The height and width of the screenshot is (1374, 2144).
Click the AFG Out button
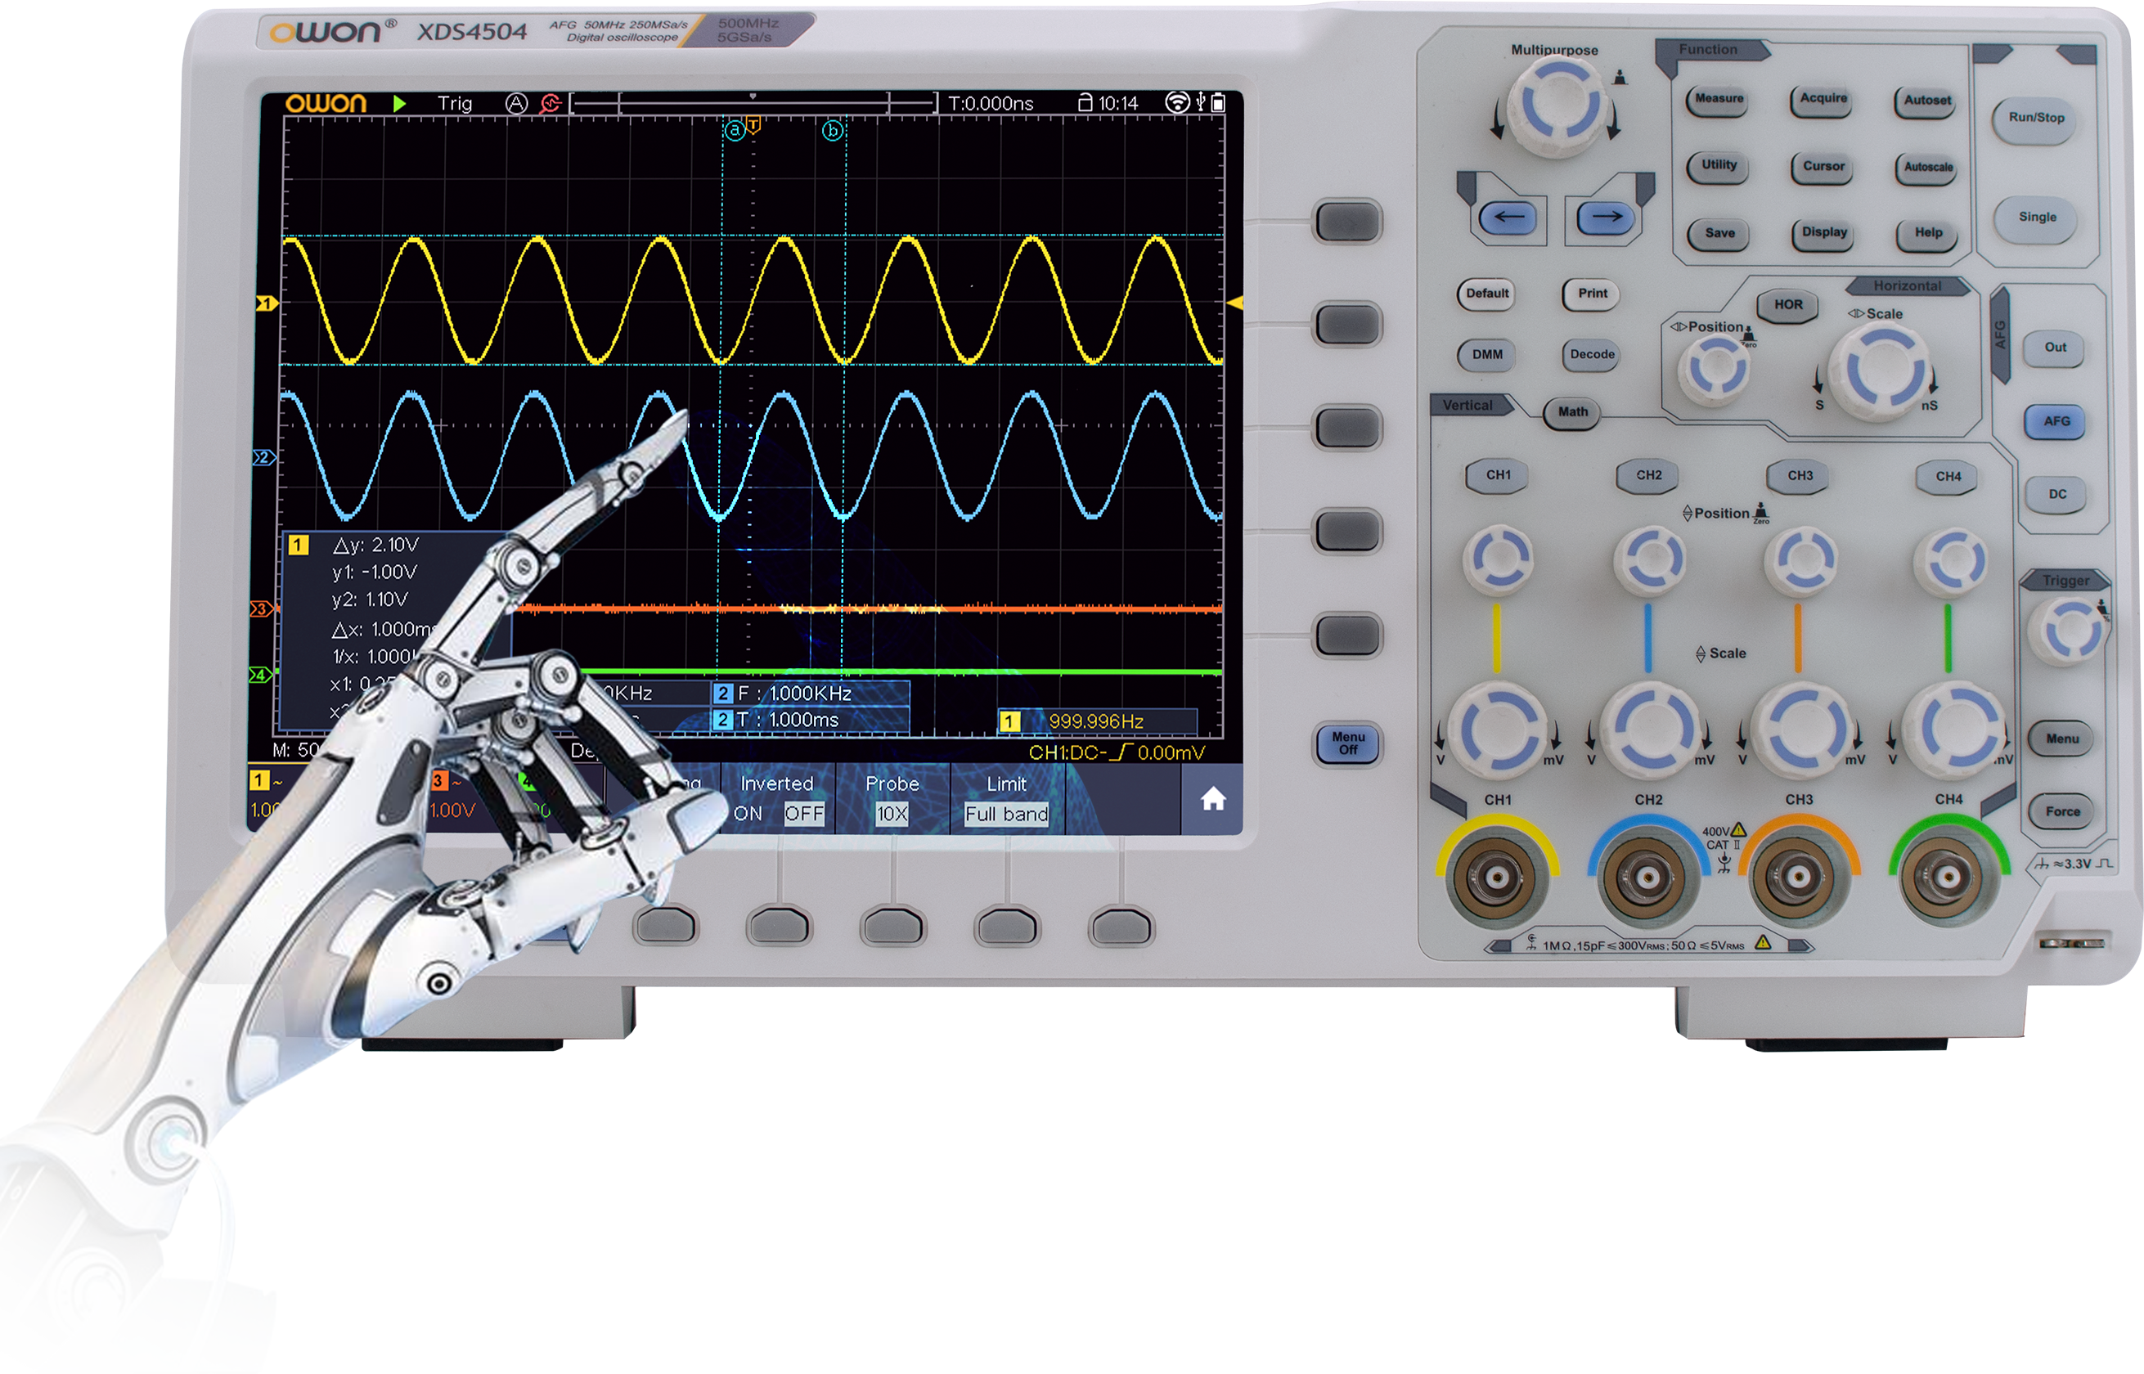pos(2055,348)
